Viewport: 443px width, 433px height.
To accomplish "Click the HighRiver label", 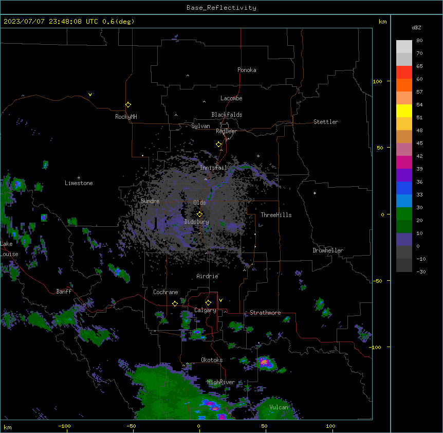I will tap(221, 382).
